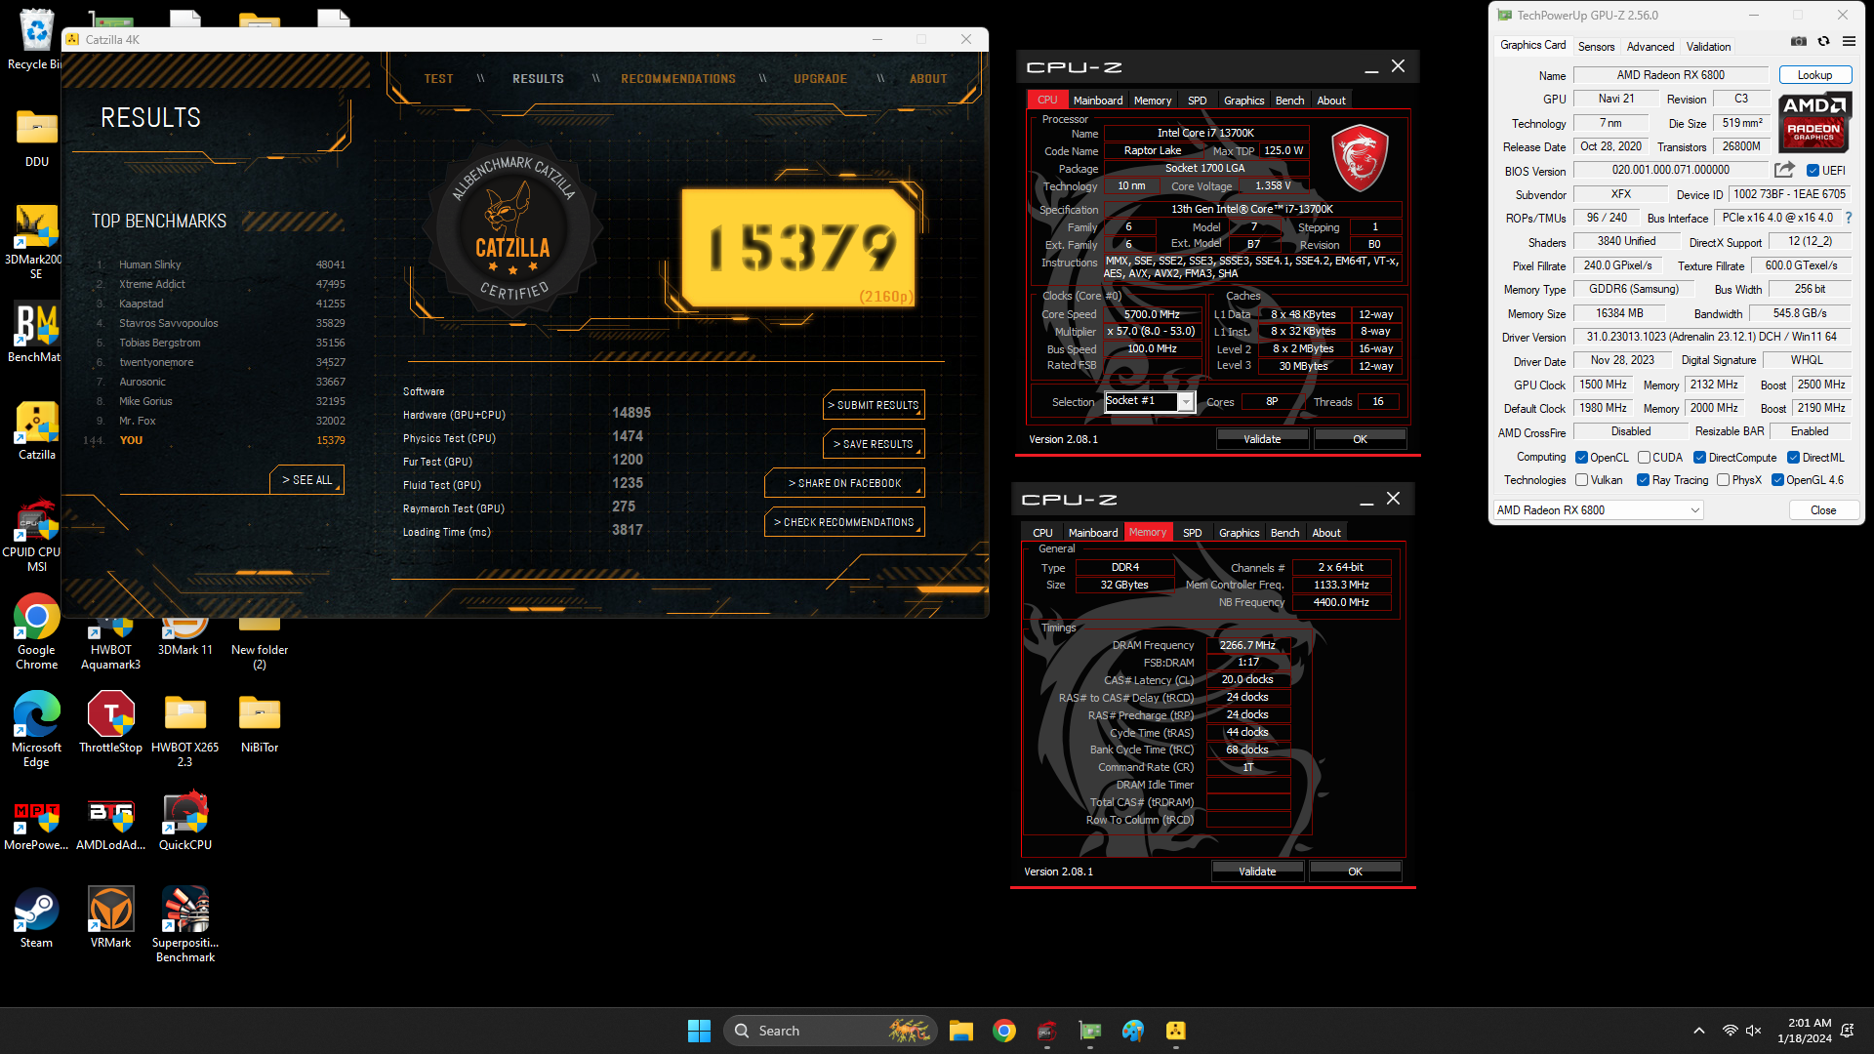Open the Windows Start menu
Viewport: 1874px width, 1054px height.
(699, 1031)
